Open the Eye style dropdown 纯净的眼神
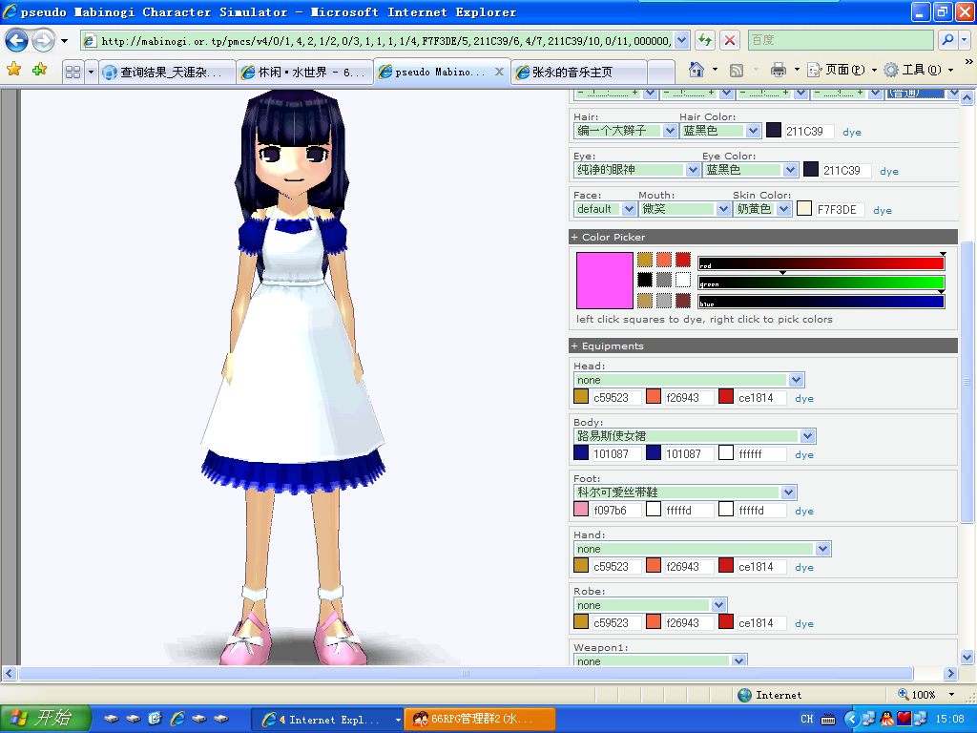This screenshot has width=977, height=733. click(x=636, y=170)
